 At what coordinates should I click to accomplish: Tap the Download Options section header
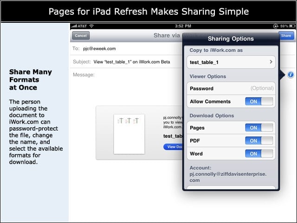pos(212,116)
